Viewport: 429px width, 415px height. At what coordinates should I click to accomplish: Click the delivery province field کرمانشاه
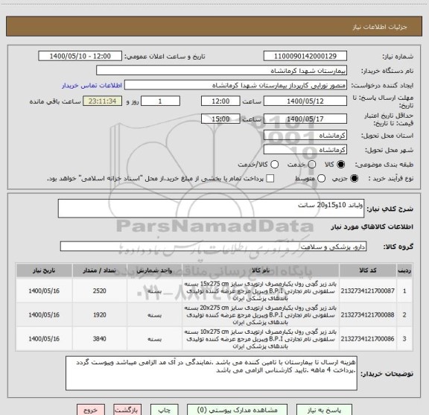tap(305, 136)
